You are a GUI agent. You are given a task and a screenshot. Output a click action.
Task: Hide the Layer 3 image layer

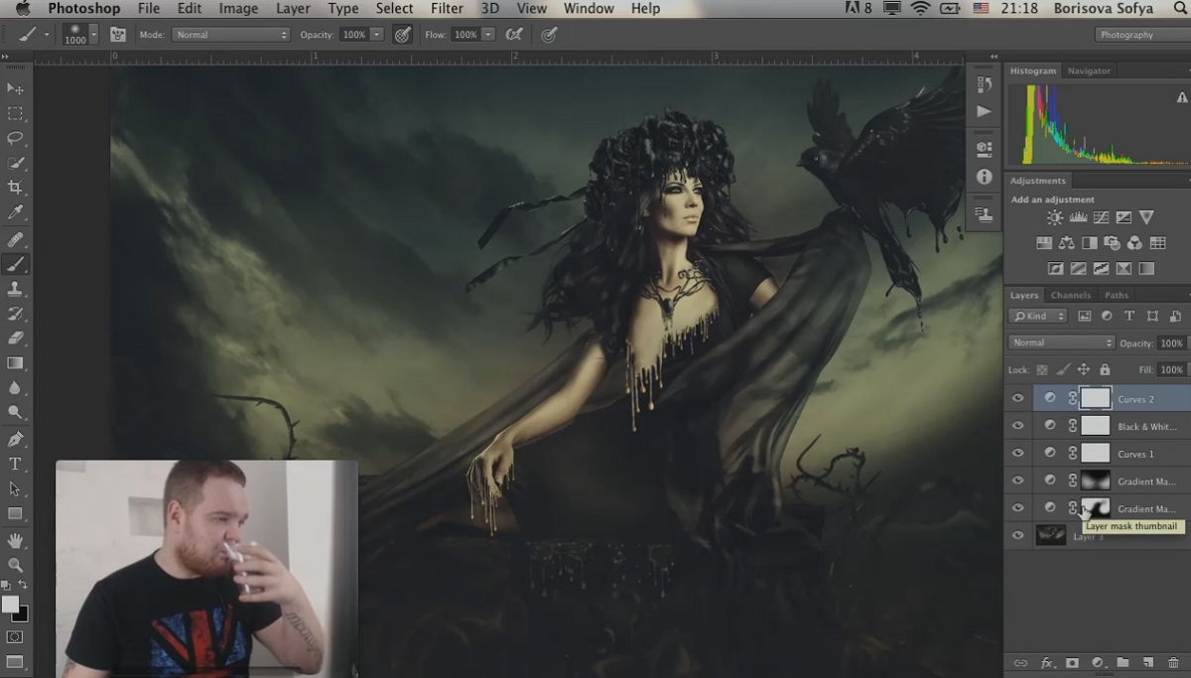click(1017, 536)
